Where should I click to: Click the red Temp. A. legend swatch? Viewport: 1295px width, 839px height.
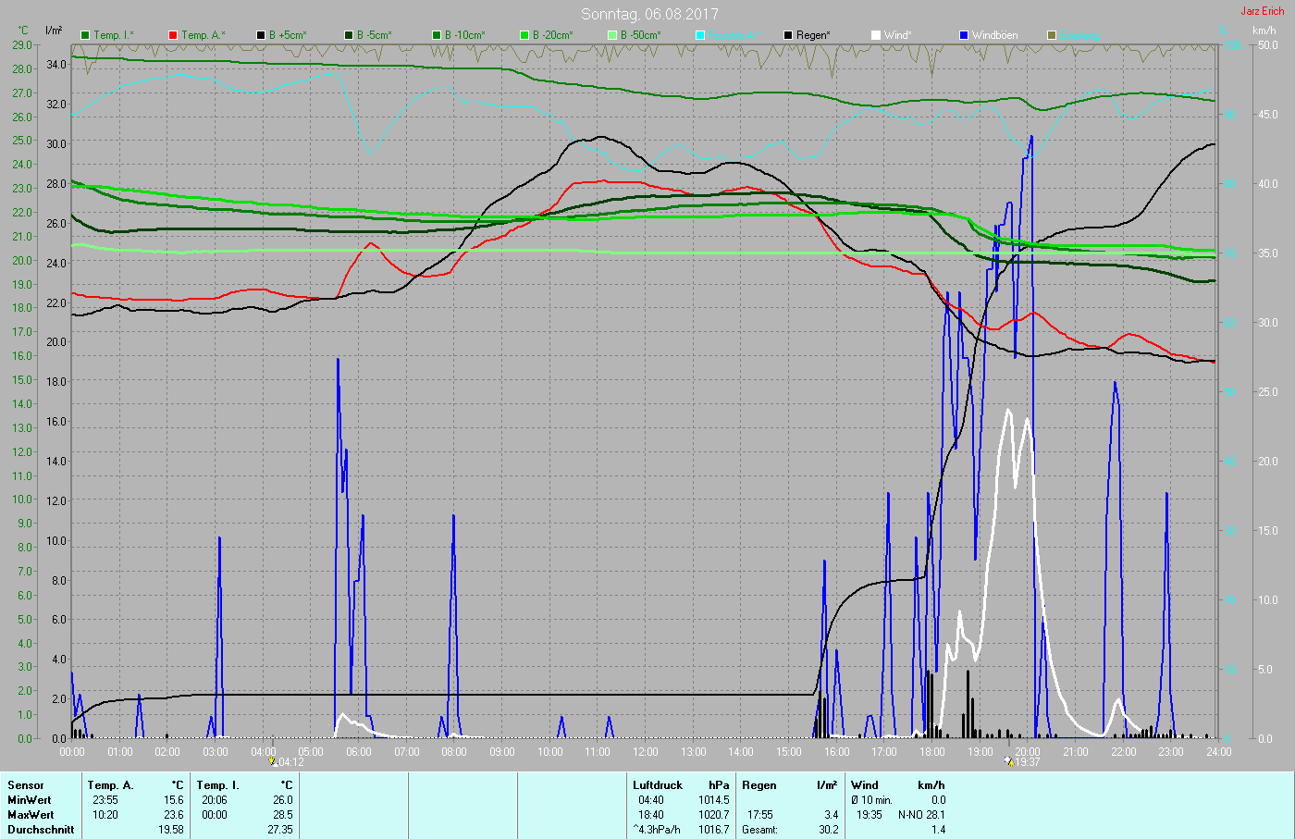click(x=173, y=35)
